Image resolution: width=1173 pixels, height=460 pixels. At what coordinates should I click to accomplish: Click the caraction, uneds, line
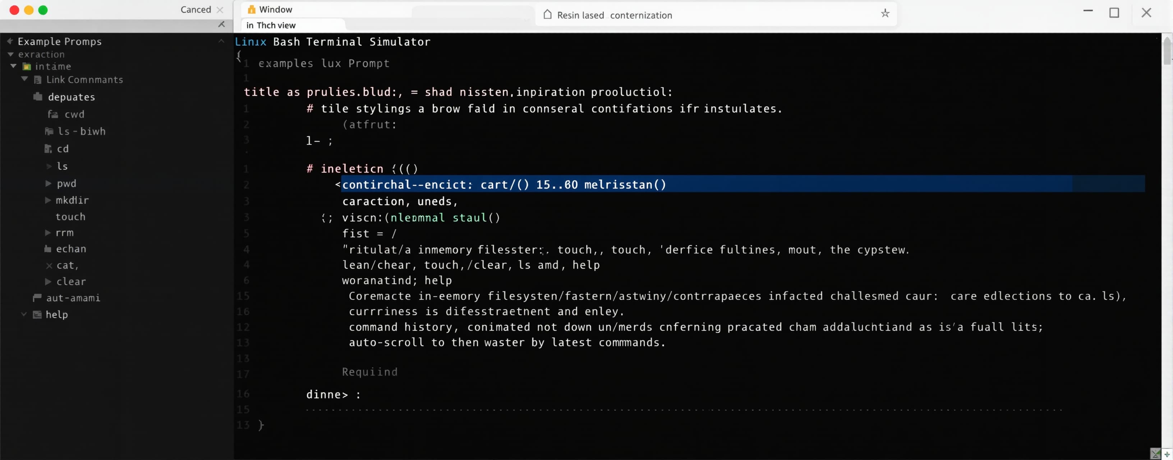(x=400, y=201)
